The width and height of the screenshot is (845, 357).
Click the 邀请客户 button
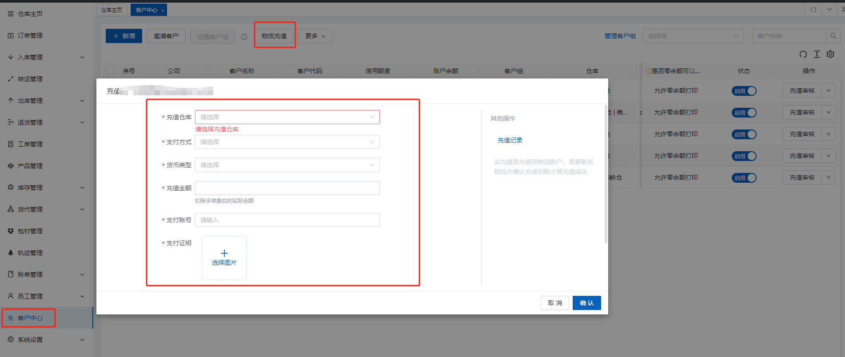click(x=166, y=36)
